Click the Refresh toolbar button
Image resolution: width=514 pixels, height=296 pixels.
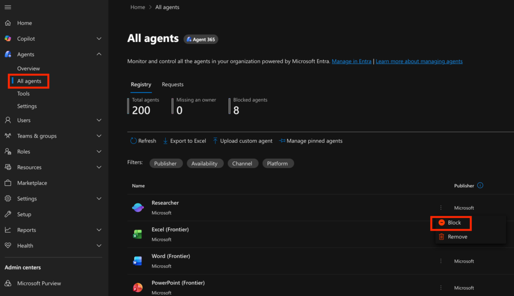143,141
